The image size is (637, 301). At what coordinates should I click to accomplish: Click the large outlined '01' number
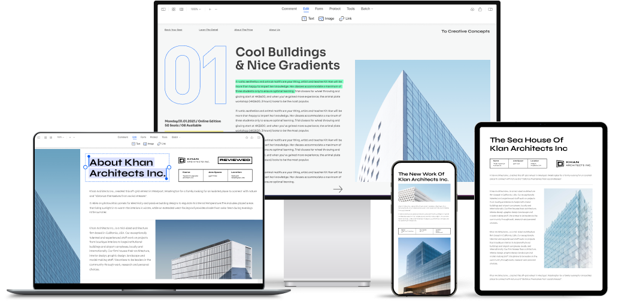tap(195, 75)
